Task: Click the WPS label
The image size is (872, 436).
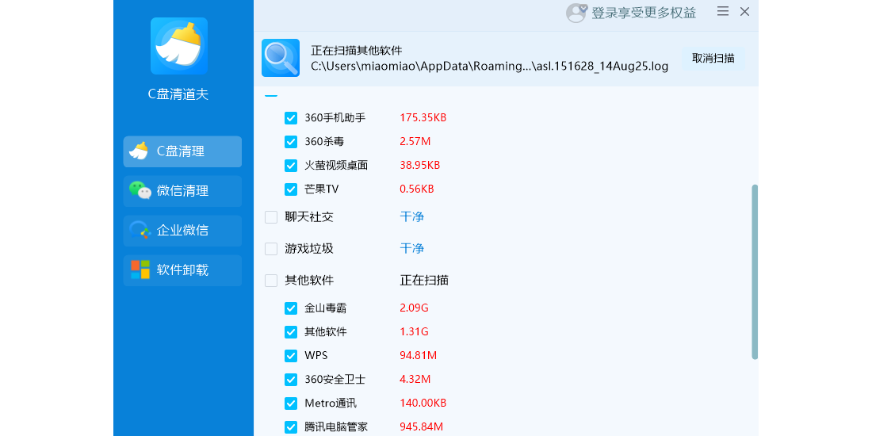Action: click(316, 356)
